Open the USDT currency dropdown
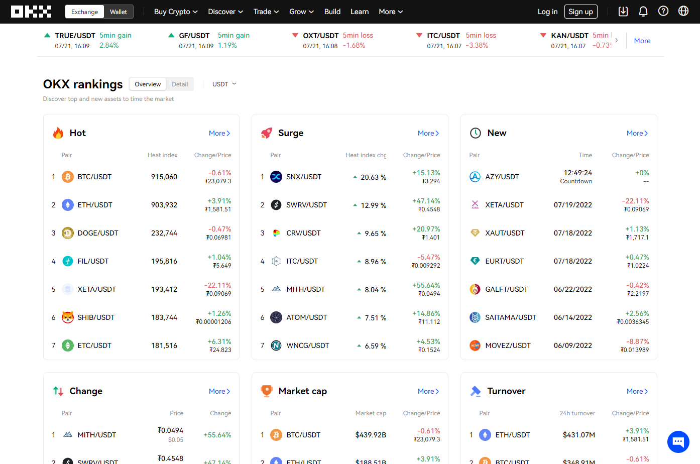This screenshot has height=464, width=700. pos(224,84)
